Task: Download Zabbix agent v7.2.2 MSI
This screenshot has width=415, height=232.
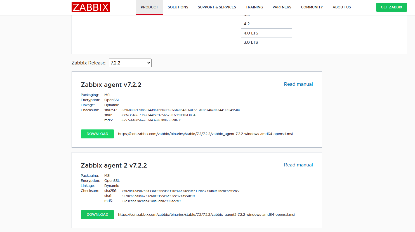Action: coord(97,134)
